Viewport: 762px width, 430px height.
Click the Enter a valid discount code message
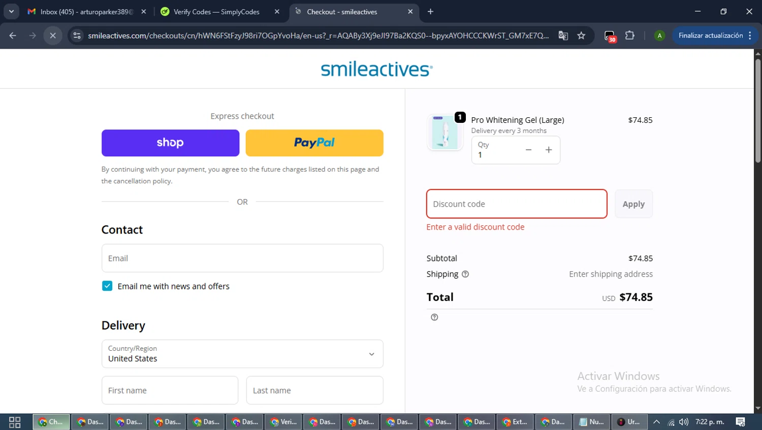[475, 227]
